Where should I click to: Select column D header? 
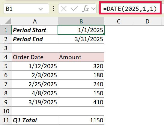click(x=148, y=21)
